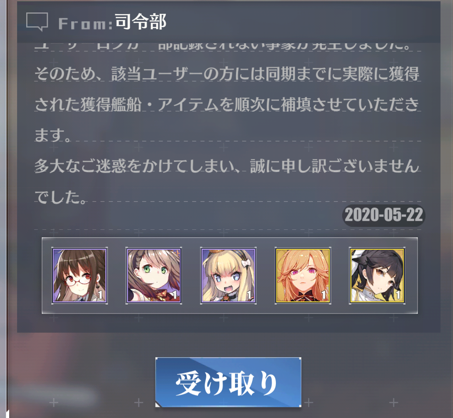Tap the green-eyed brown-haired ship portrait
The width and height of the screenshot is (453, 418).
[x=154, y=275]
